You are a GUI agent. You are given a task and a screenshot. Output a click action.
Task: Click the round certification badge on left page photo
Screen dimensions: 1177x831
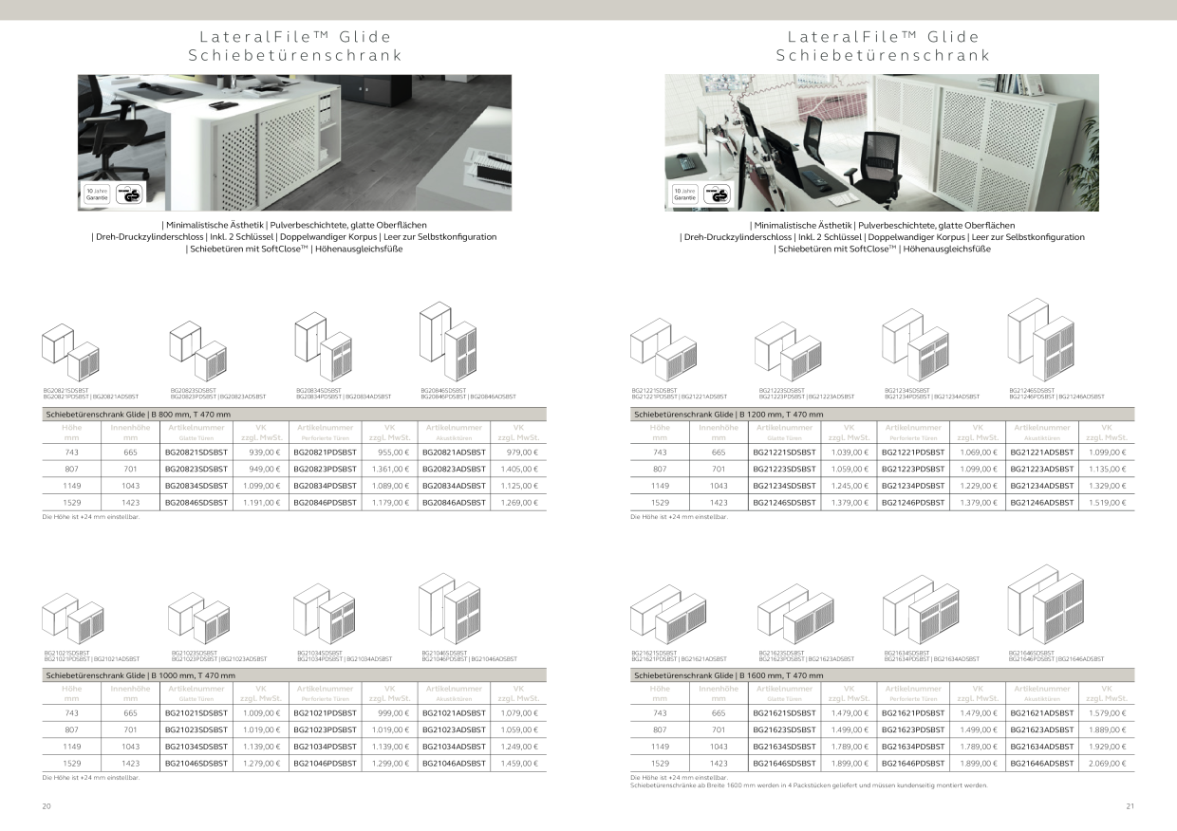129,194
